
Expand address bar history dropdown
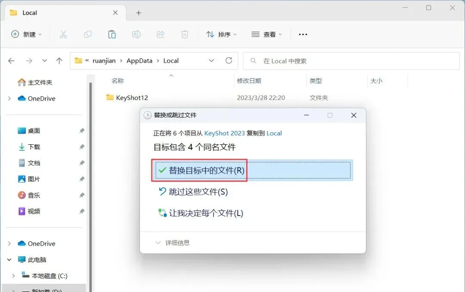coord(211,61)
